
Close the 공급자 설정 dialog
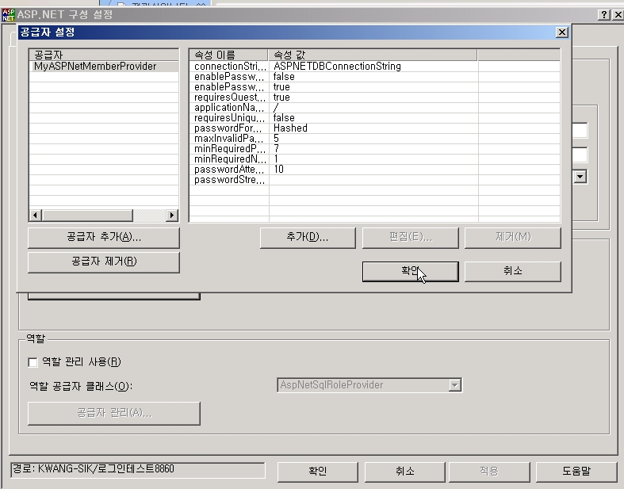(561, 32)
